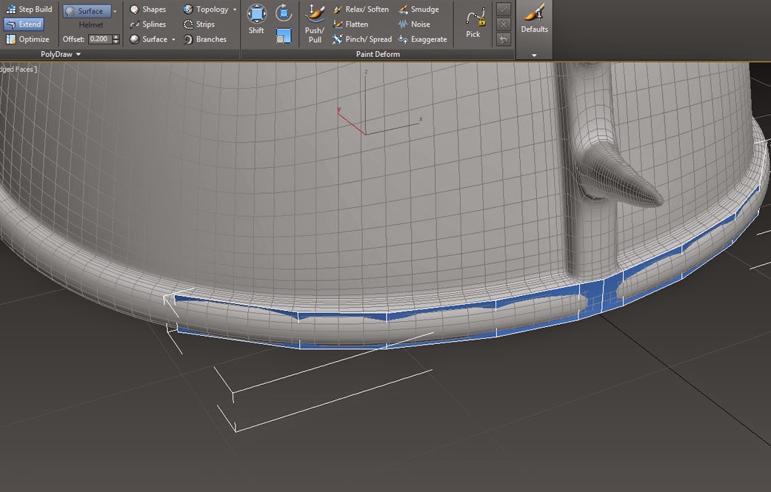Open the Defaults brush settings
The image size is (771, 492).
coord(535,19)
